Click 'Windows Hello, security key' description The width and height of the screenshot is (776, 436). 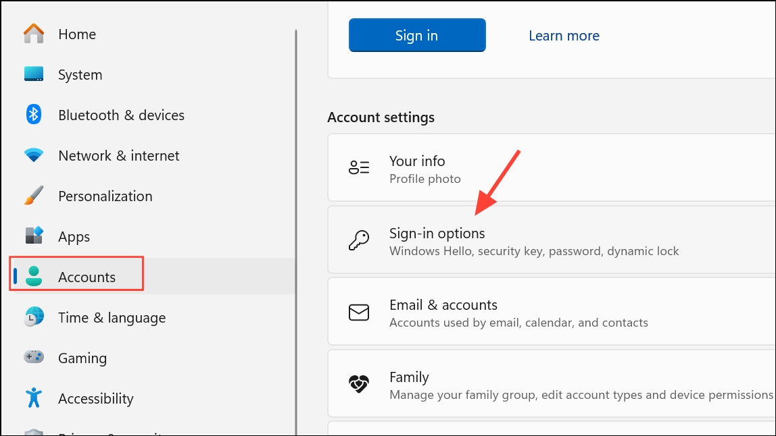pos(534,251)
